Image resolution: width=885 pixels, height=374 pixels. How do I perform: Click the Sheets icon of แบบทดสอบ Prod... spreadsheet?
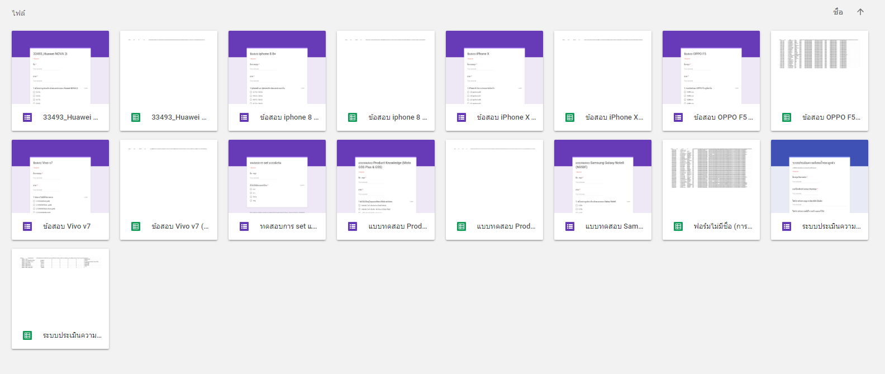(461, 226)
